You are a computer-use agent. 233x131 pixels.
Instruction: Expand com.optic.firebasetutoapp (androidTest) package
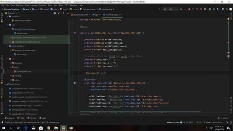tap(11, 37)
